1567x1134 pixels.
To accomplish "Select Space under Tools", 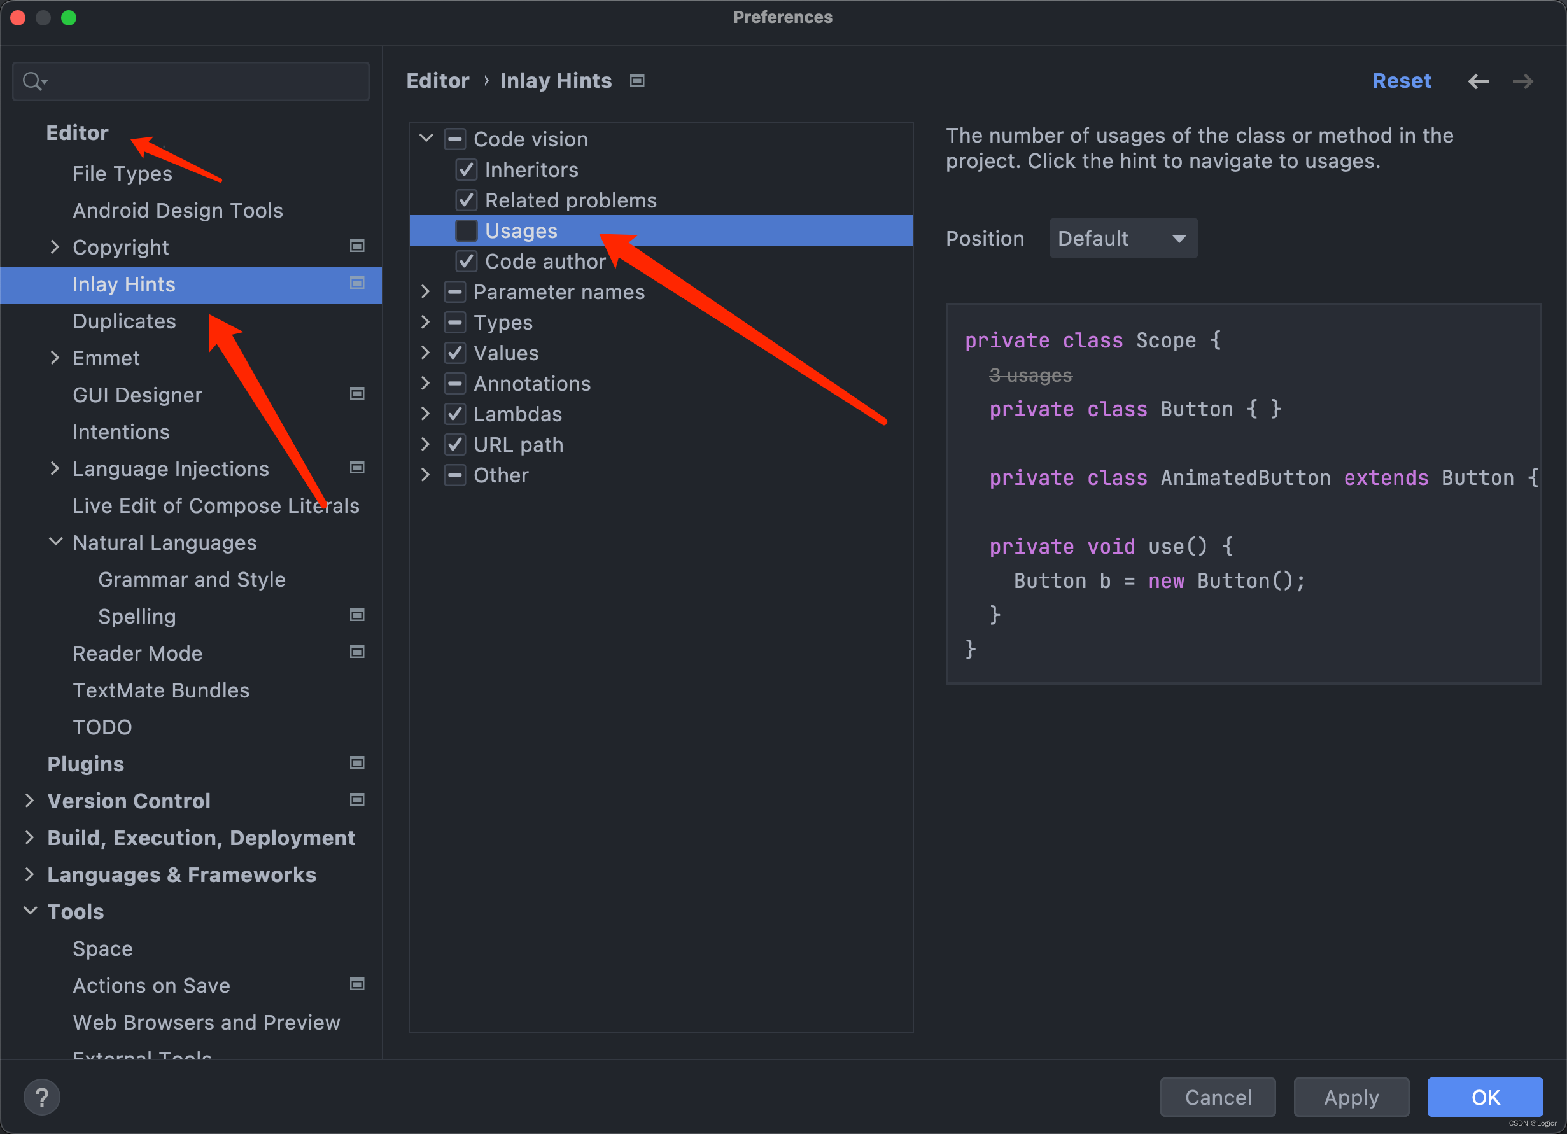I will coord(102,948).
